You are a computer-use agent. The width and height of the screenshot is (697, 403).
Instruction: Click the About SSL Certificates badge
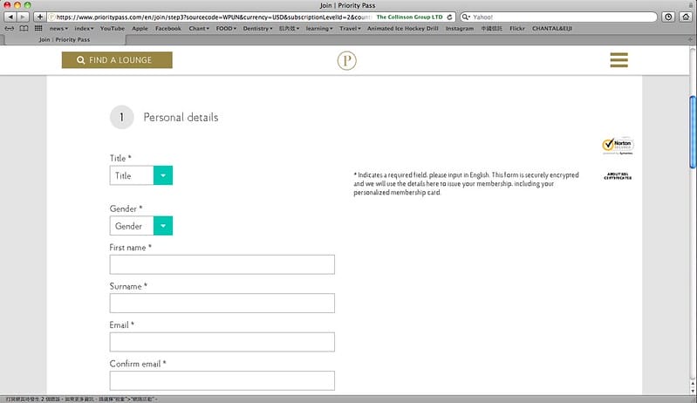pos(618,176)
